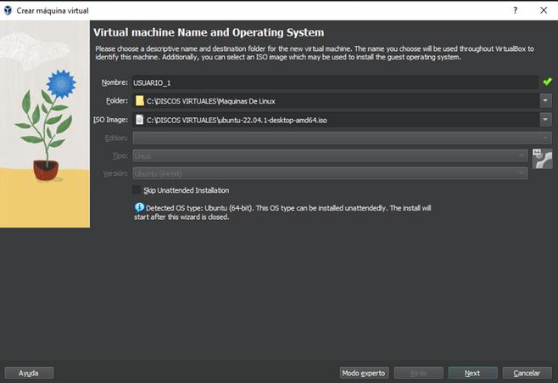Open the Folder dropdown arrow
This screenshot has width=558, height=383.
coord(545,101)
